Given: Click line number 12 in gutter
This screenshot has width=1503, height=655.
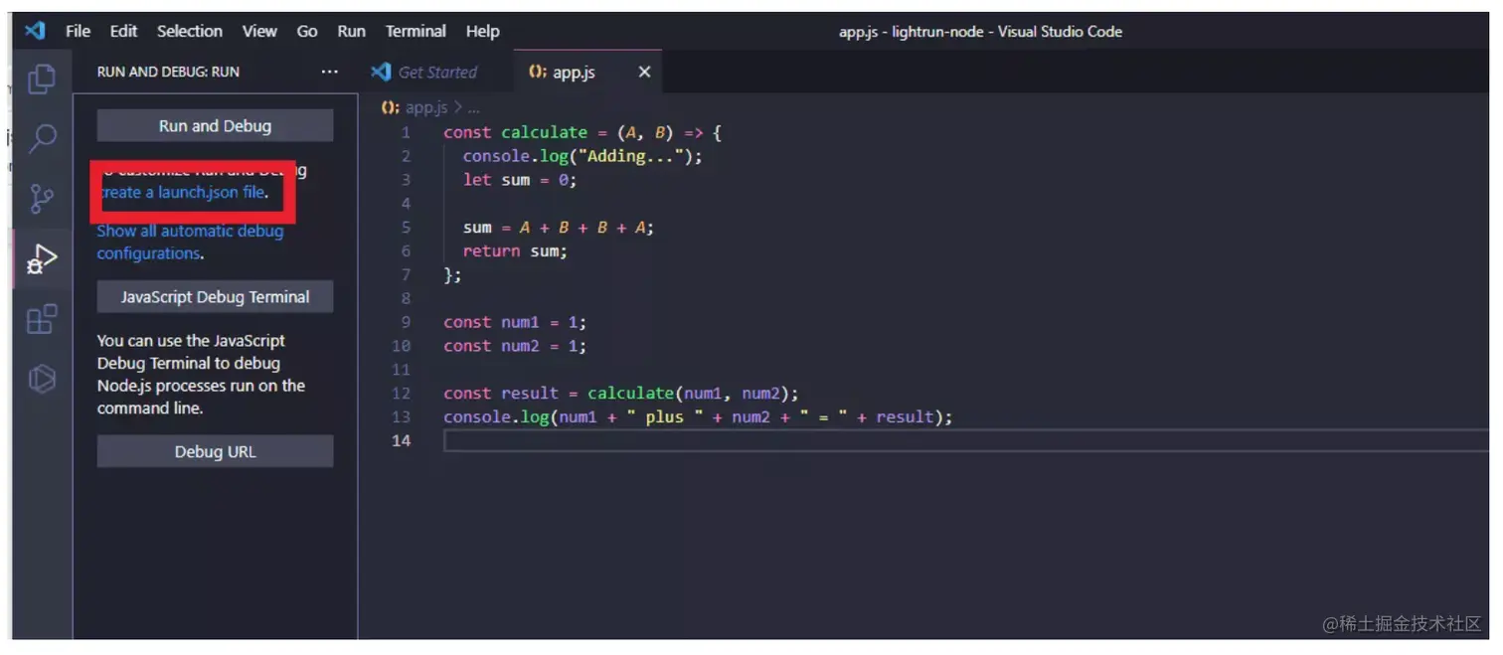Looking at the screenshot, I should (x=402, y=393).
